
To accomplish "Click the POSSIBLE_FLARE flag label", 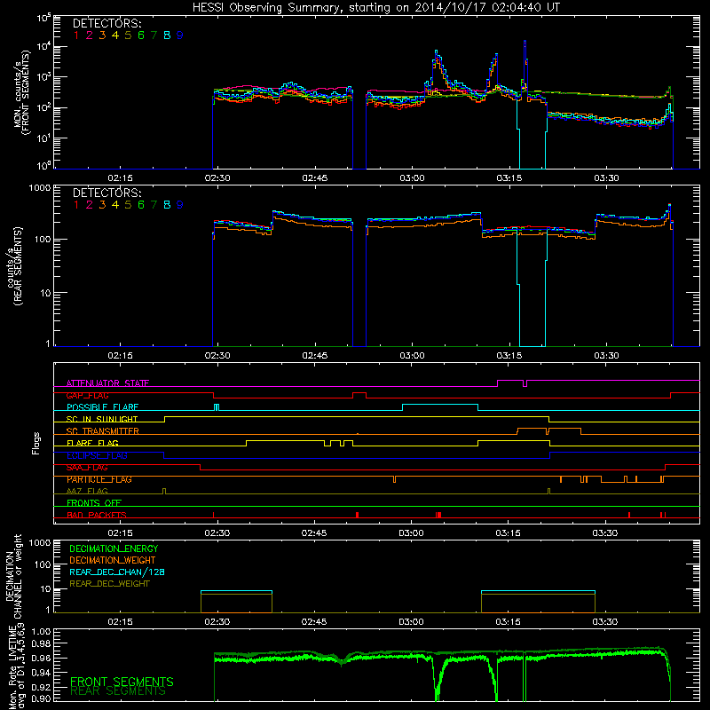I will pos(102,407).
